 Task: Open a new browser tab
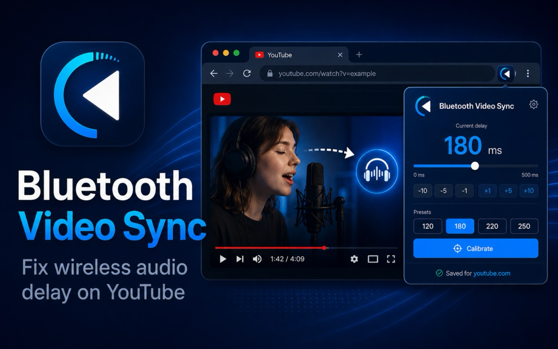coord(359,55)
